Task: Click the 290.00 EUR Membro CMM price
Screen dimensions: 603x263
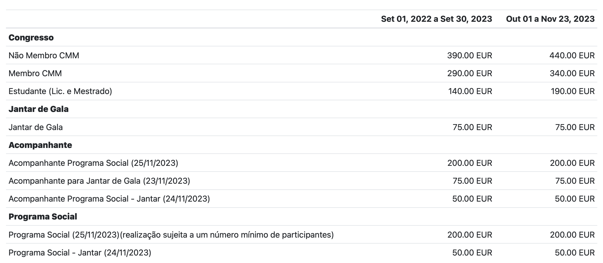Action: point(469,73)
